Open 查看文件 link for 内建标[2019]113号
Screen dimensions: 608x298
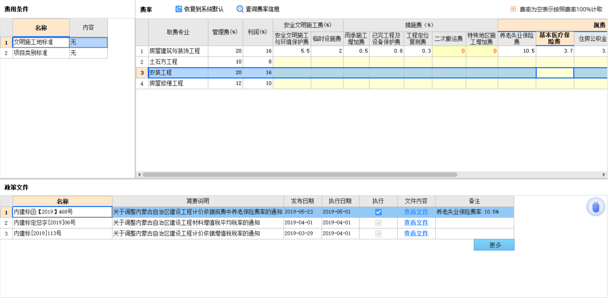[x=416, y=233]
